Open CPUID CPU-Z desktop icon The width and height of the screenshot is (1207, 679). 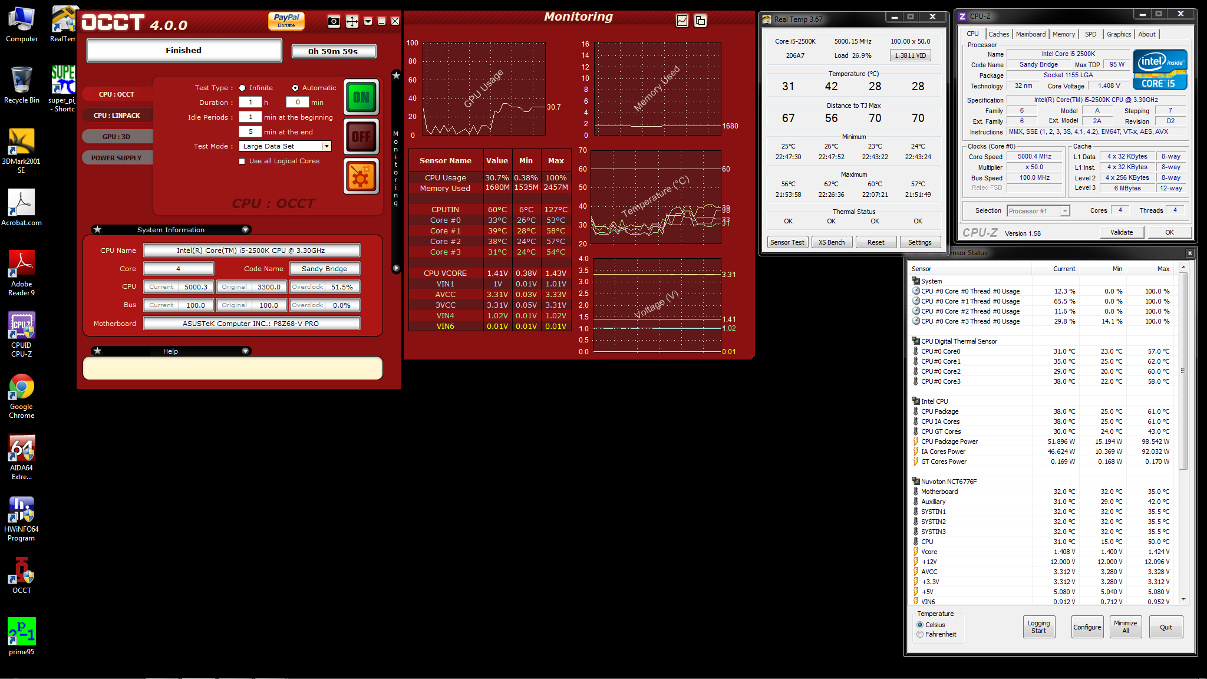click(x=22, y=335)
